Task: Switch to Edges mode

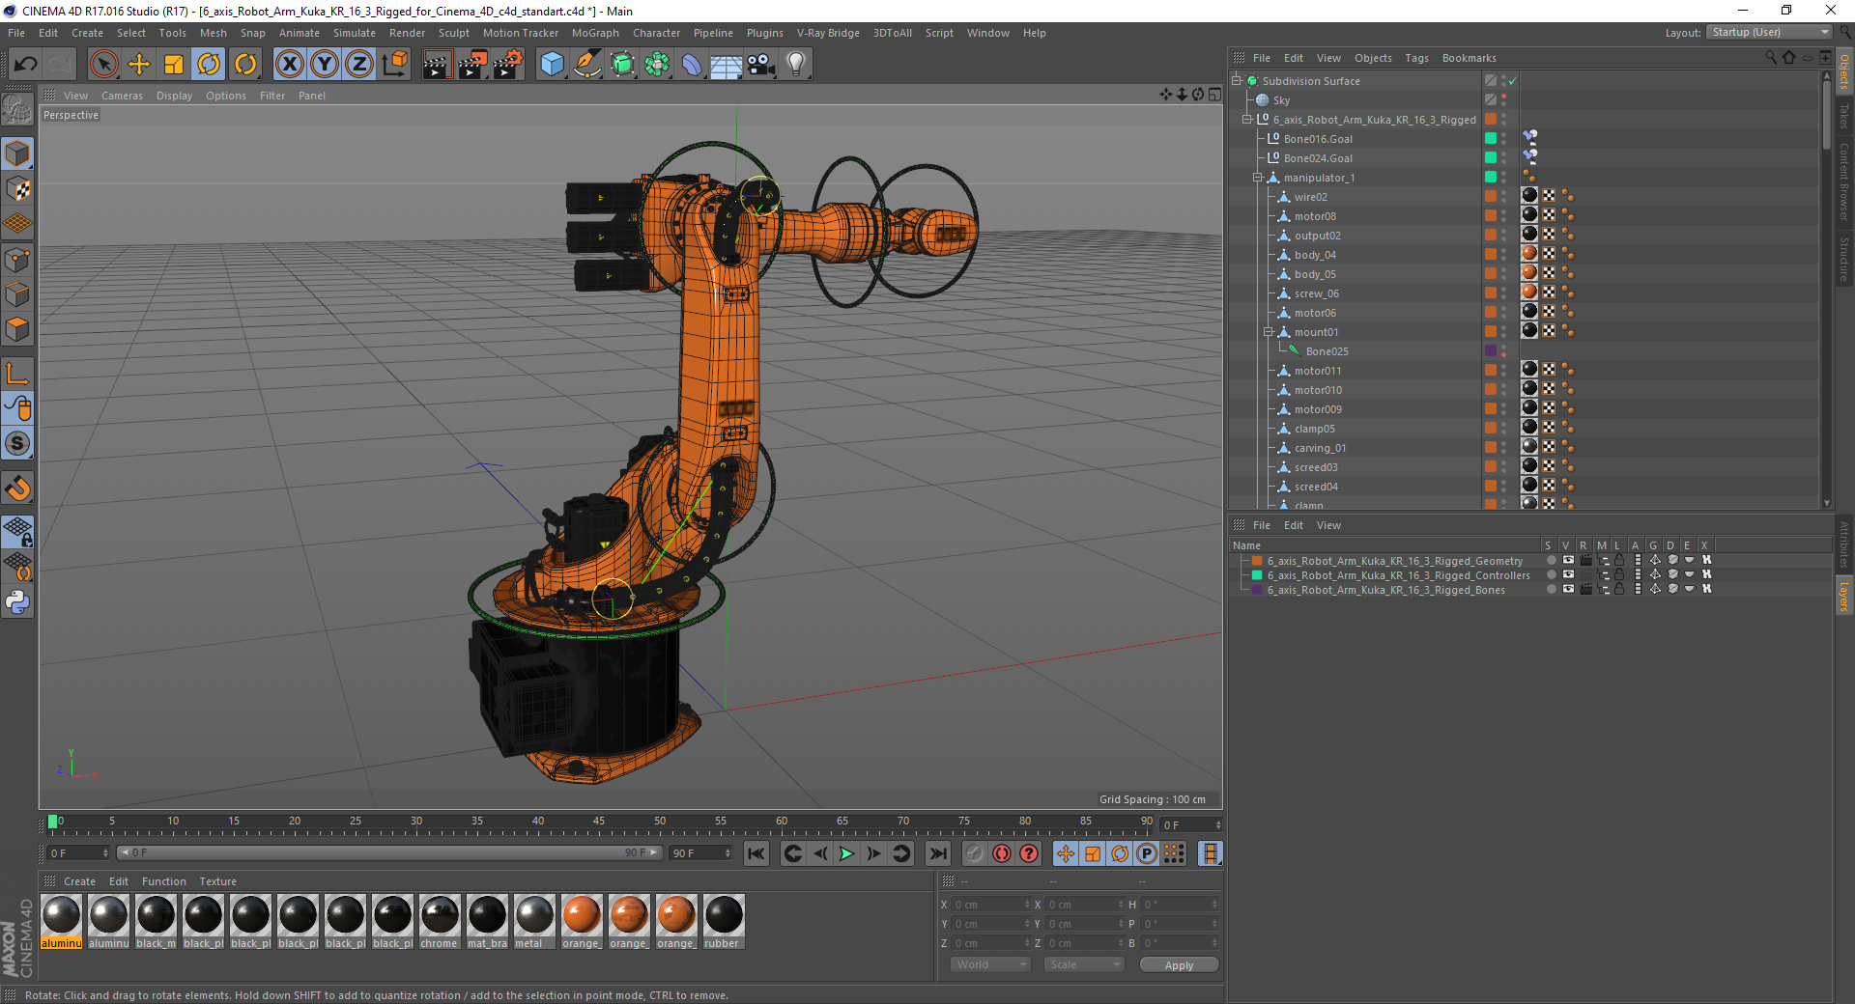Action: 17,293
